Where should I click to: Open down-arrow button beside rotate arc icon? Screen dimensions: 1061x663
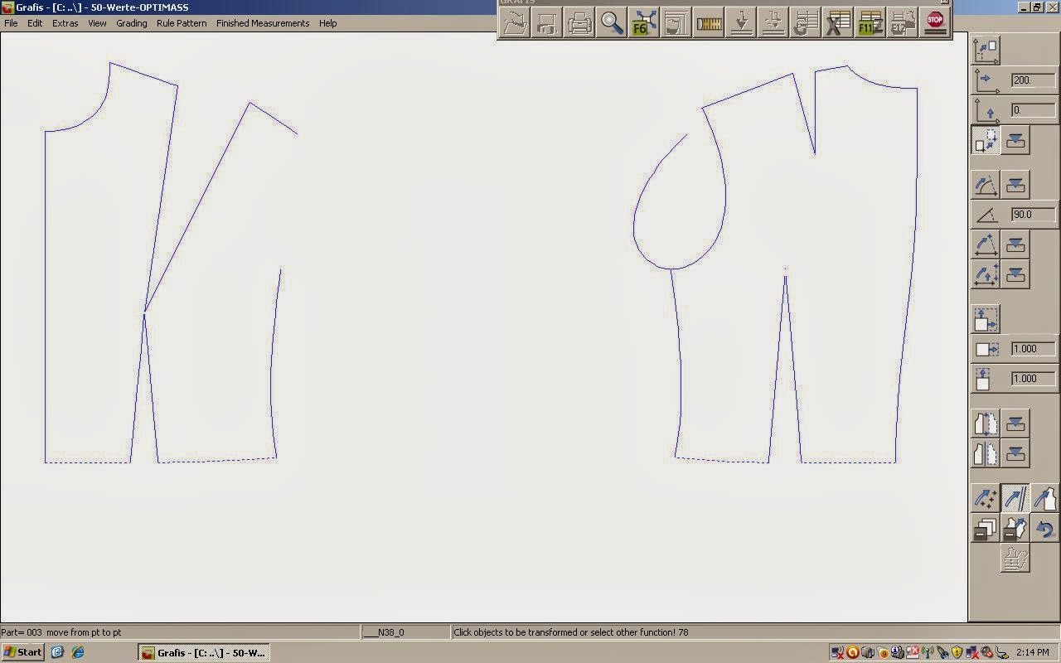(1015, 185)
